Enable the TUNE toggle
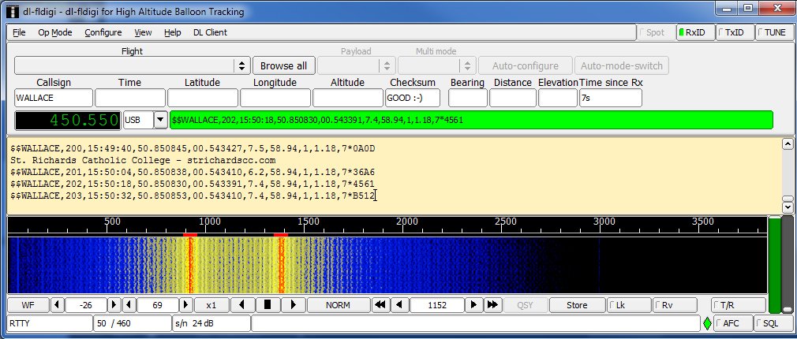Image resolution: width=797 pixels, height=339 pixels. pos(775,32)
